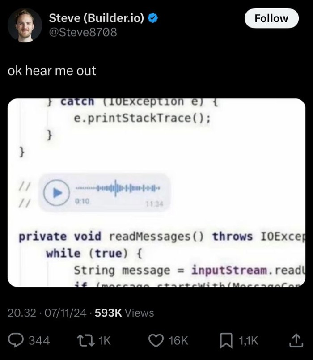Bookmark the post
The width and height of the screenshot is (313, 360).
click(226, 341)
